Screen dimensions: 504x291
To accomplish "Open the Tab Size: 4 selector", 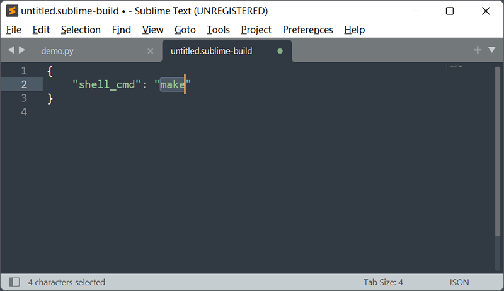I will (383, 282).
